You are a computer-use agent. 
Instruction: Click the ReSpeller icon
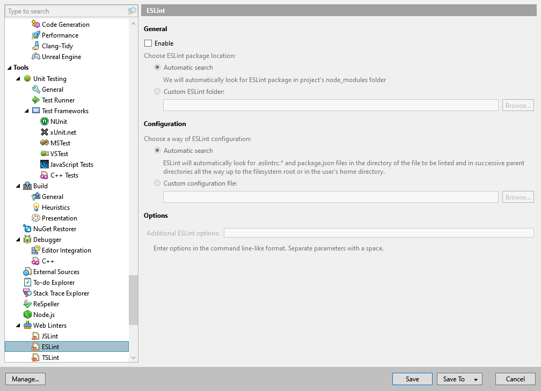[27, 304]
